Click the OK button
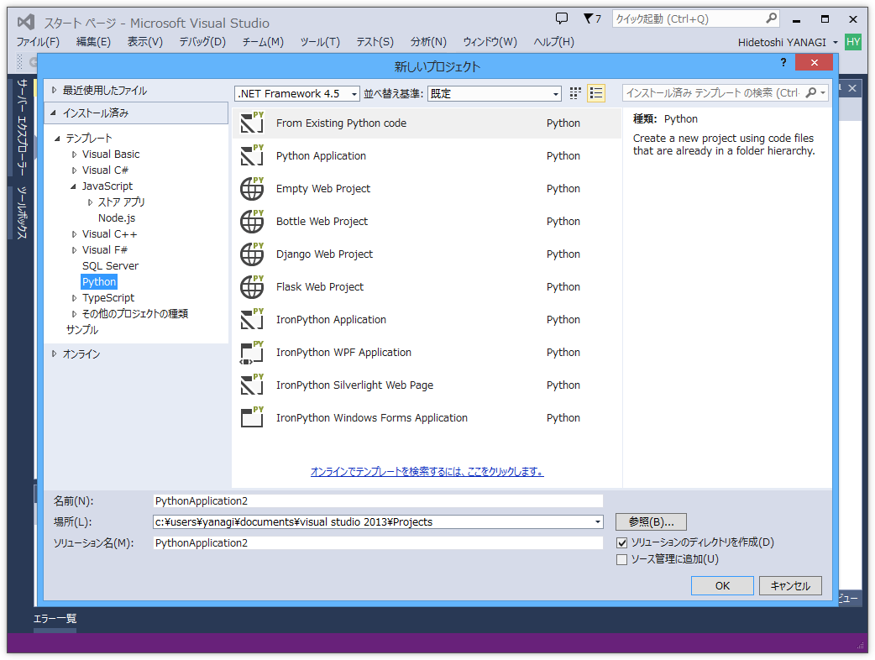This screenshot has height=660, width=875. point(722,586)
